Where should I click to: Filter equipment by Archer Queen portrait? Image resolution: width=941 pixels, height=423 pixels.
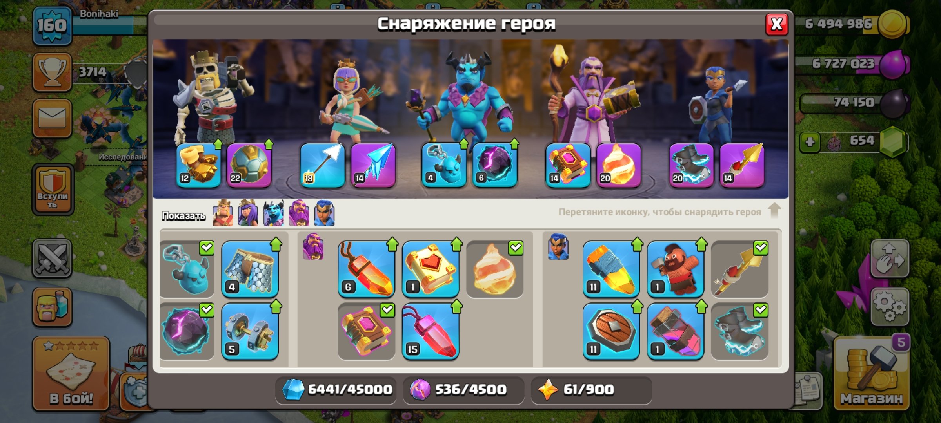248,213
